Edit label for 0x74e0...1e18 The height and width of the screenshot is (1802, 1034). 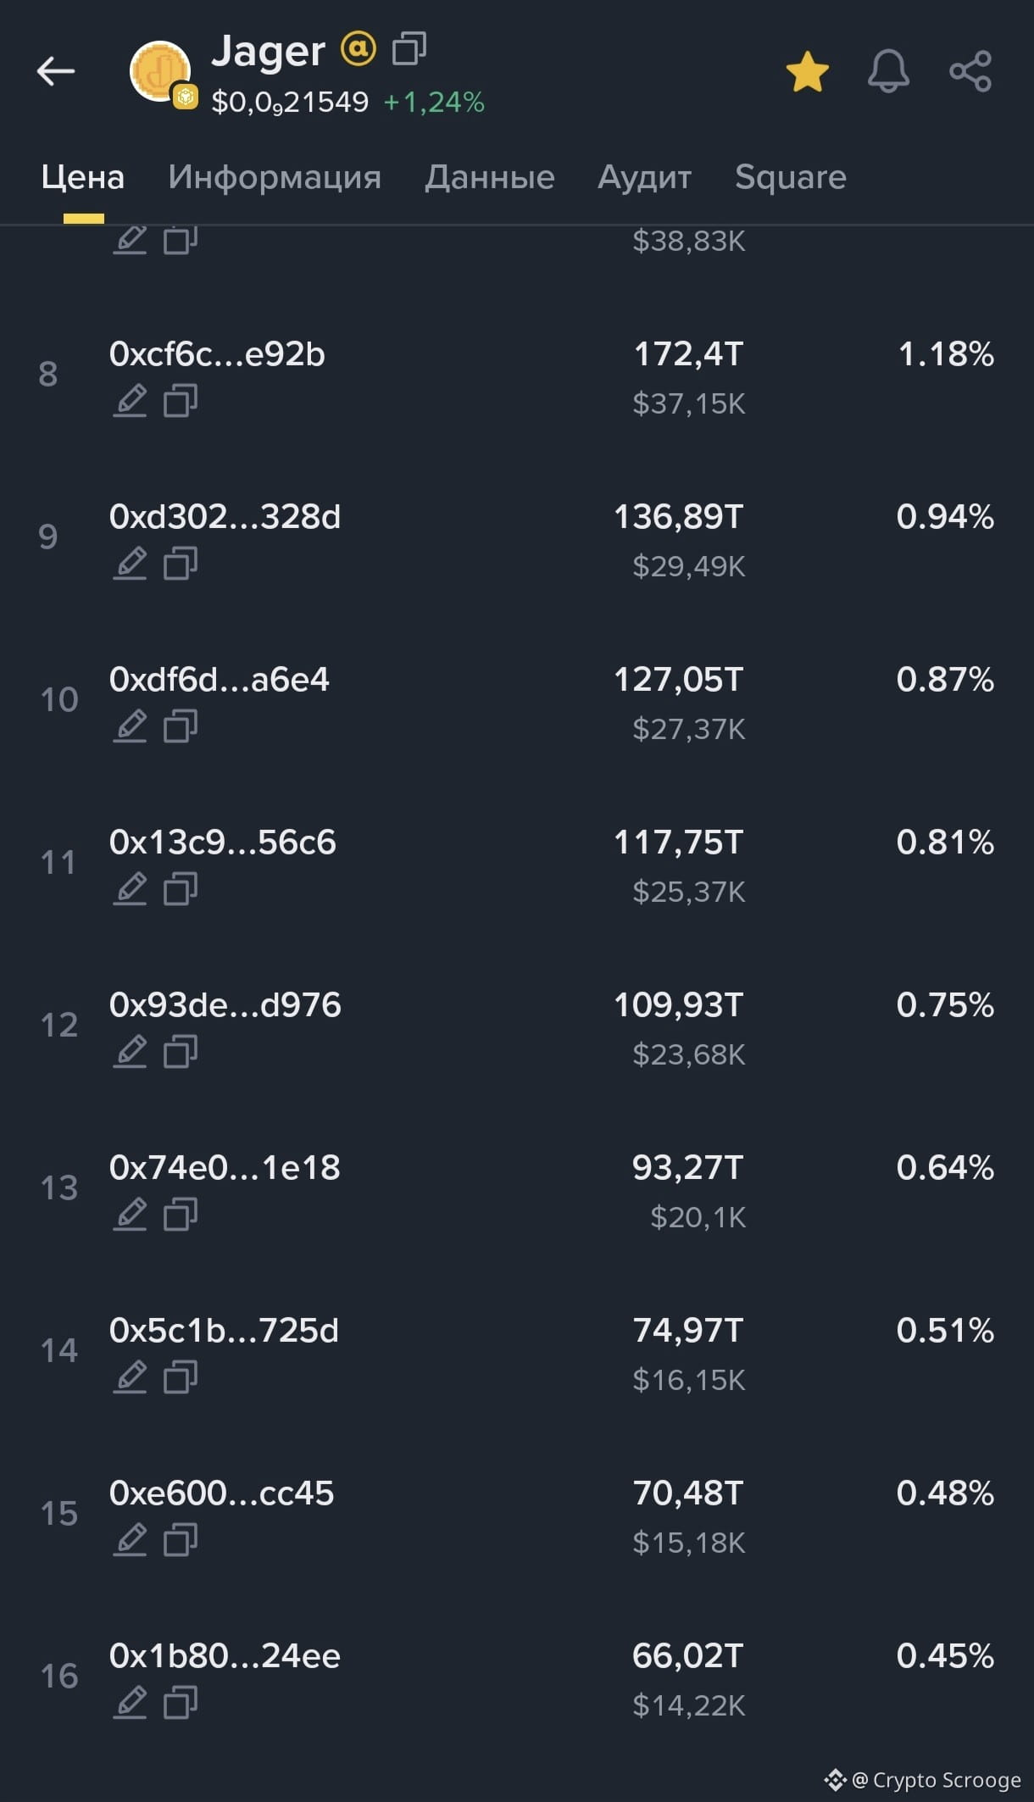[x=130, y=1214]
